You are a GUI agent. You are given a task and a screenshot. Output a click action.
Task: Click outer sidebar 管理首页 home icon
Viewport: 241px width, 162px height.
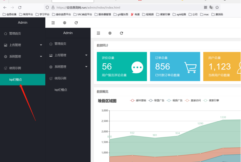coord(6,34)
